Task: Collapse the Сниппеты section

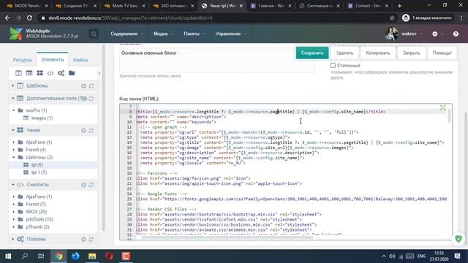Action: (13, 185)
